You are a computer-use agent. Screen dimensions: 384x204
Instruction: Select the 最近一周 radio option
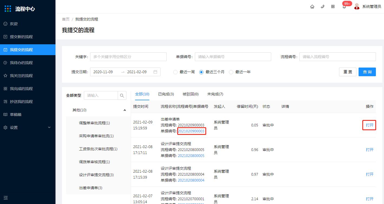[x=175, y=72]
